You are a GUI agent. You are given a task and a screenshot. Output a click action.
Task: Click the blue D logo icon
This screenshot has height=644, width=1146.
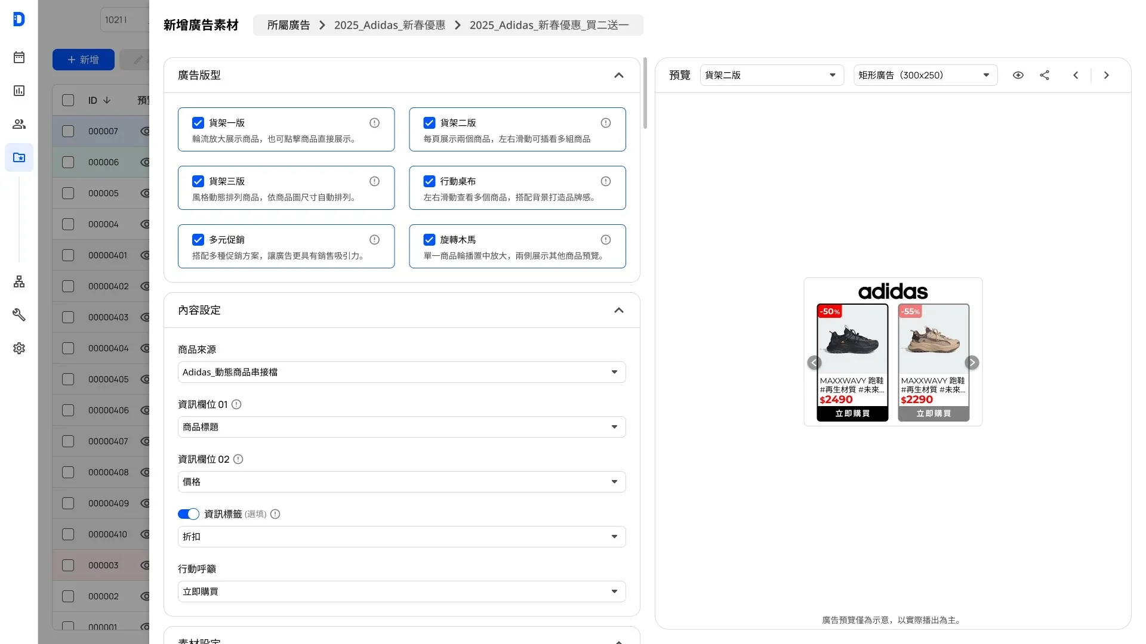click(19, 19)
